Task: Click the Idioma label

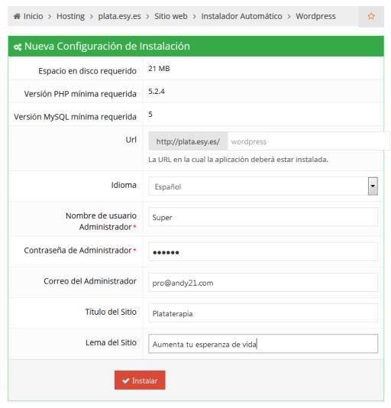Action: tap(124, 185)
